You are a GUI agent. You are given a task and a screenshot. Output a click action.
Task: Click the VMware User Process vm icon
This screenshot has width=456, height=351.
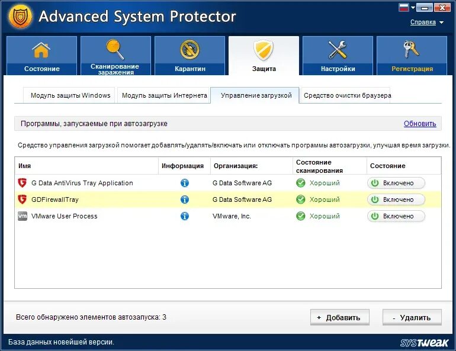(23, 216)
